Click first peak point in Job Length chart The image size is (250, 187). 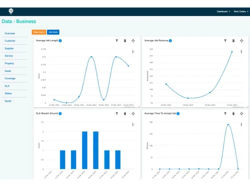coord(91,57)
